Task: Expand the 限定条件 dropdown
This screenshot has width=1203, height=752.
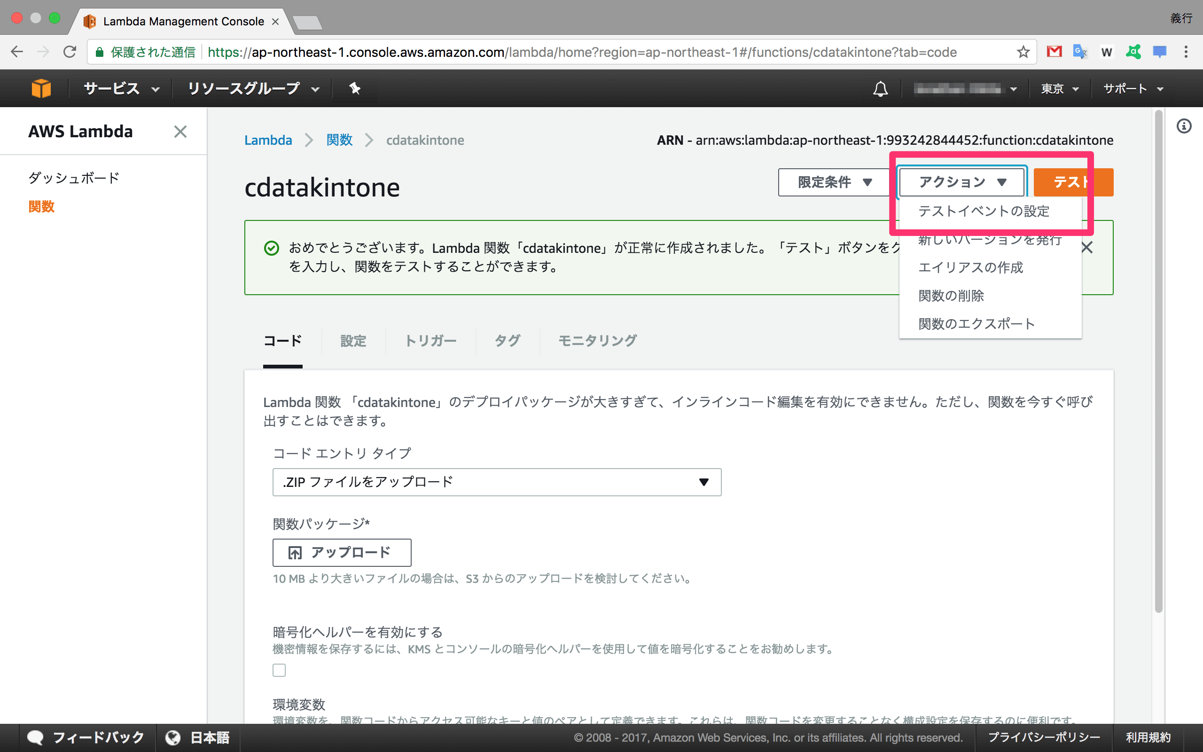Action: point(834,182)
